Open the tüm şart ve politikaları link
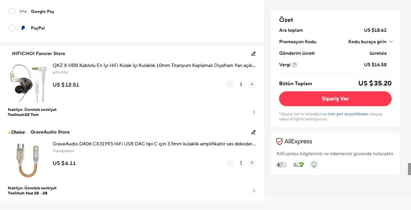 [348, 114]
